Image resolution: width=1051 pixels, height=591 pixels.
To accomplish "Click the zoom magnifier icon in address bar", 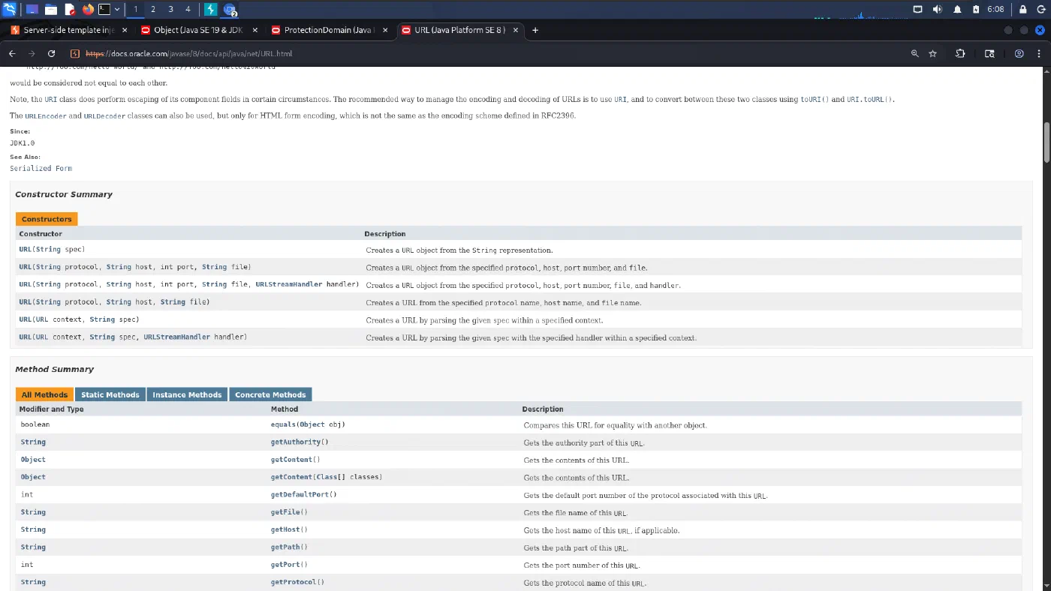I will [x=914, y=53].
